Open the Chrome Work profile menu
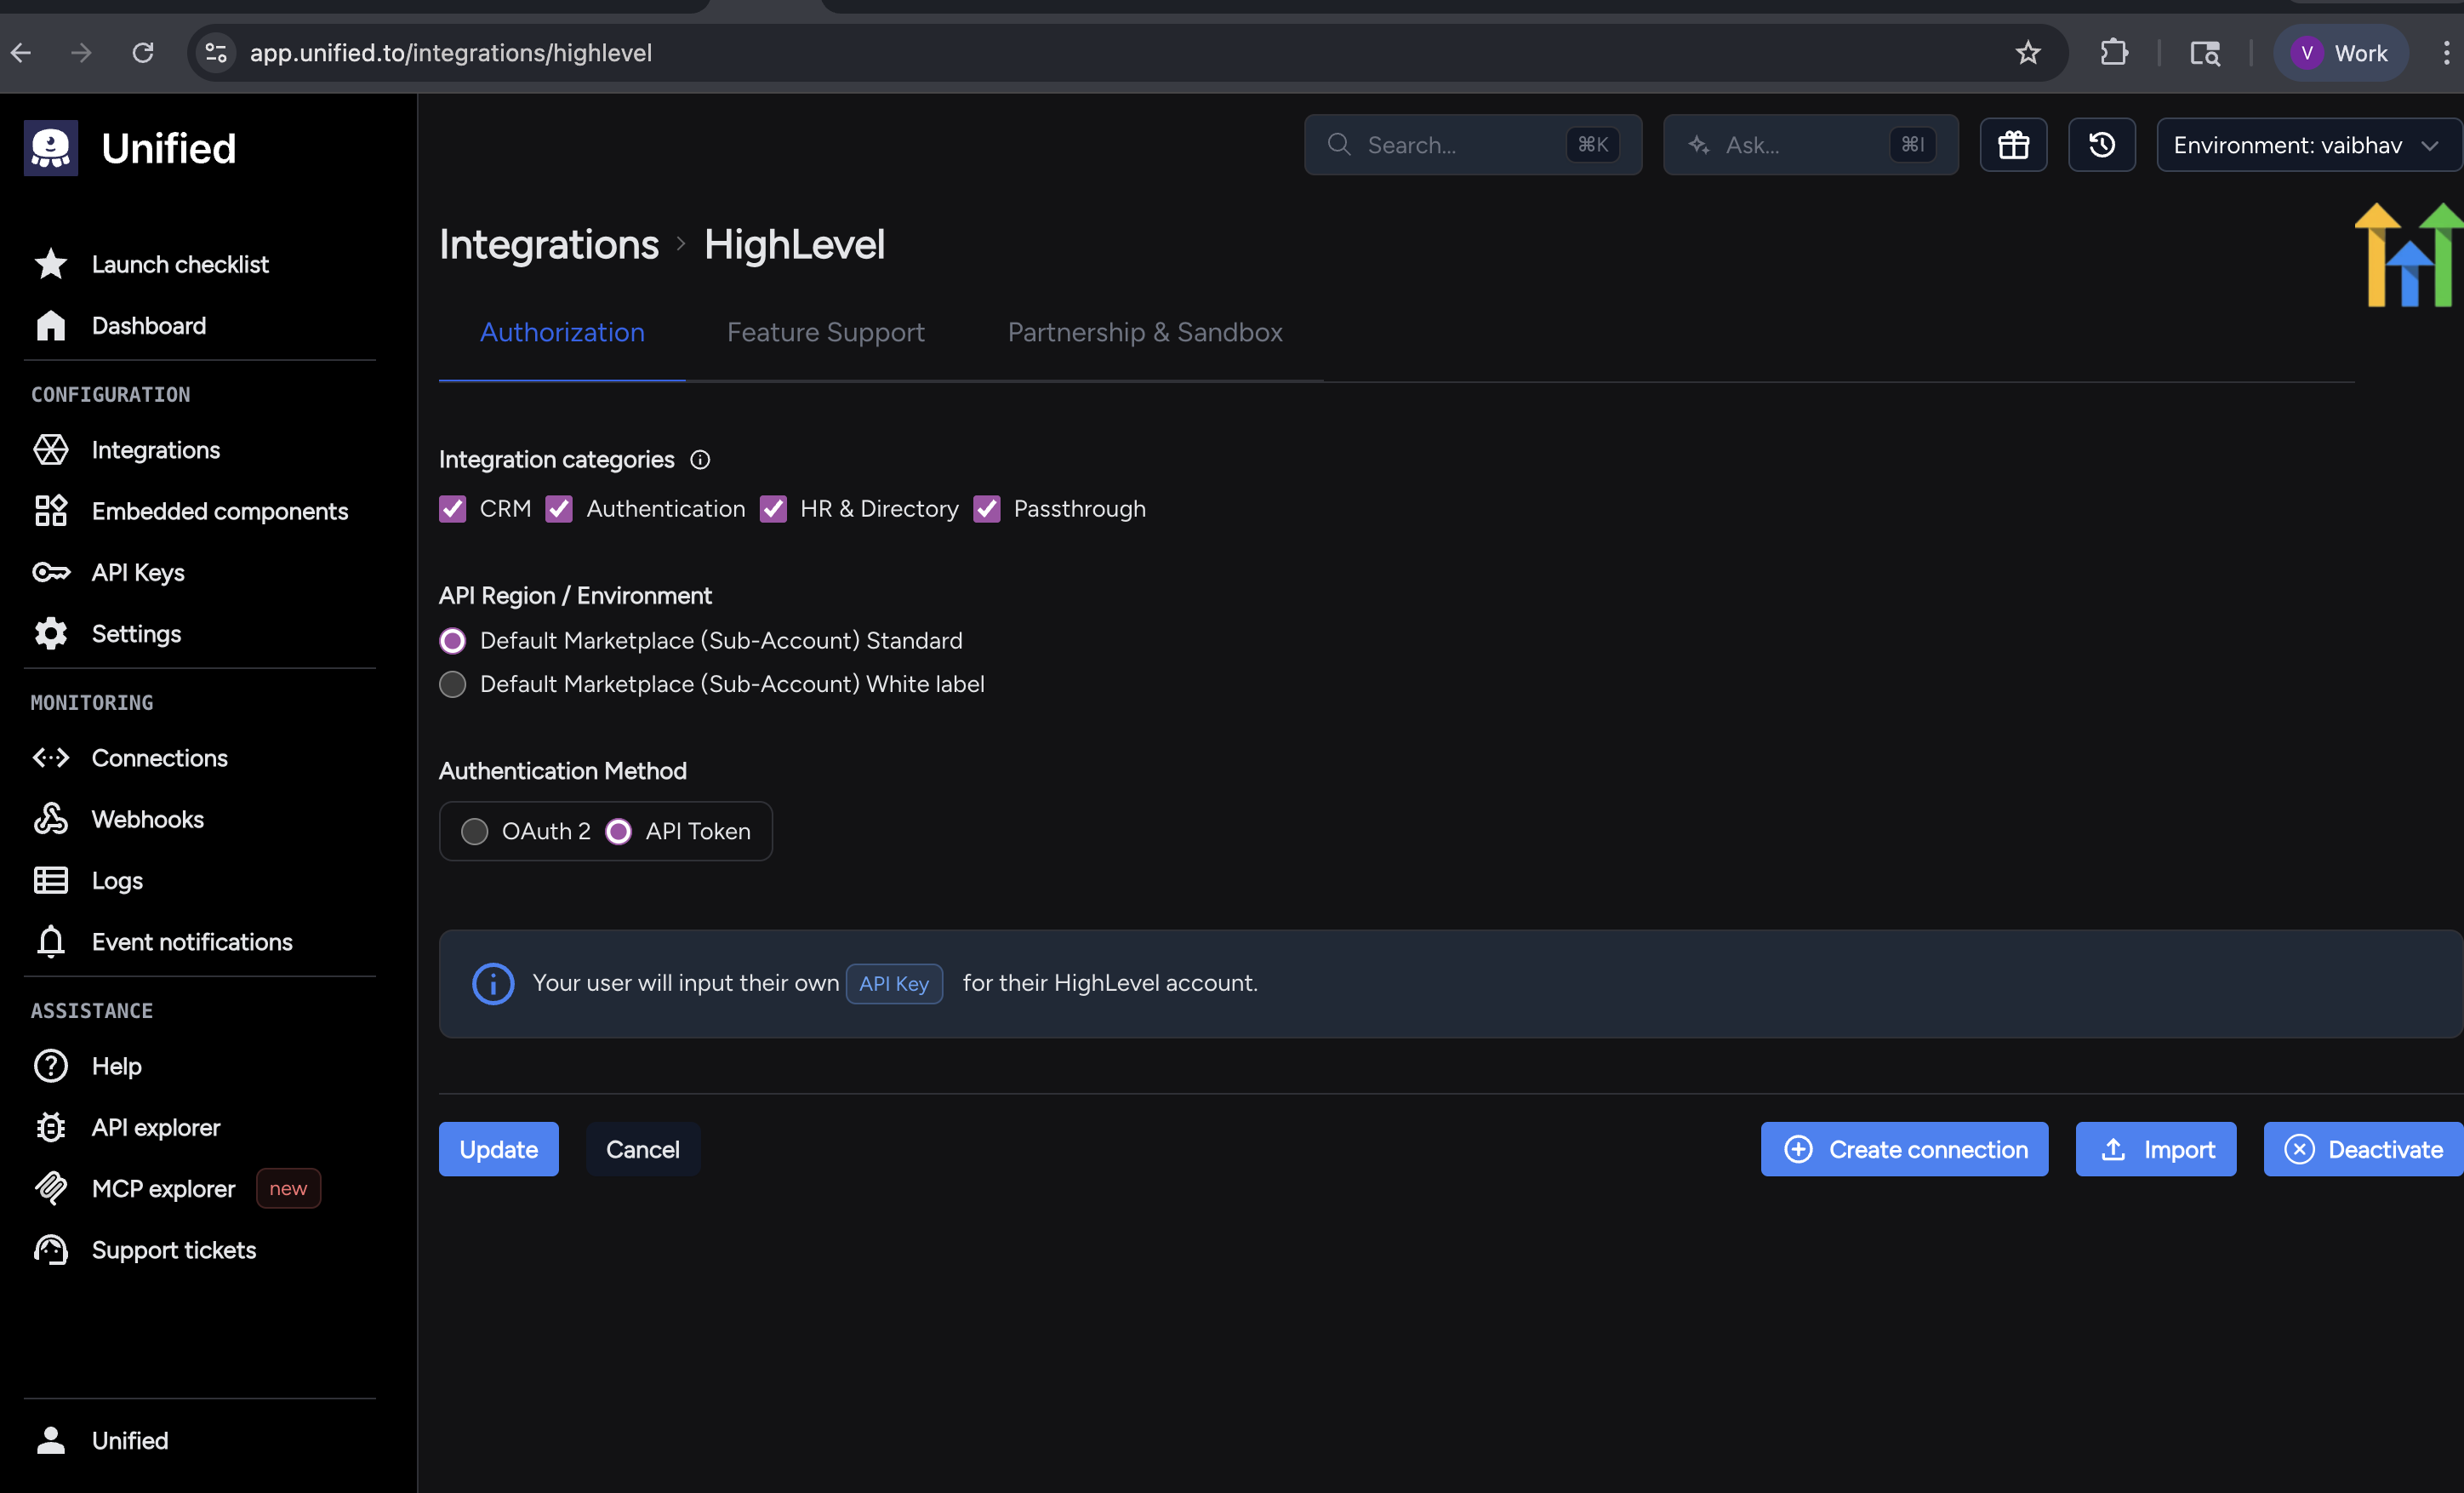The image size is (2464, 1493). click(x=2340, y=53)
